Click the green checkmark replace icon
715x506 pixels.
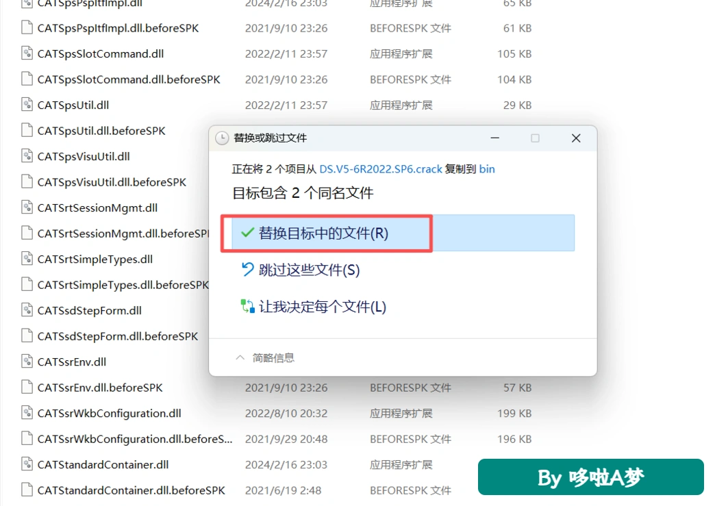click(247, 233)
